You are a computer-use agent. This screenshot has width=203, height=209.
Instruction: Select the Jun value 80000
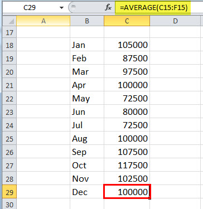coord(127,111)
